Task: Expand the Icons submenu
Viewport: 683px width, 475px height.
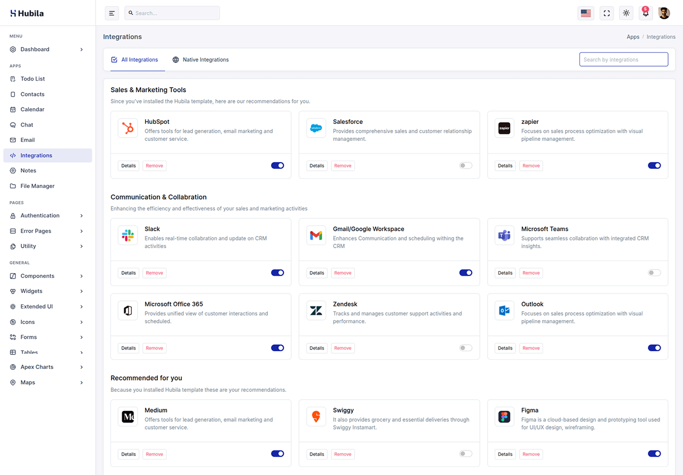Action: pyautogui.click(x=47, y=322)
